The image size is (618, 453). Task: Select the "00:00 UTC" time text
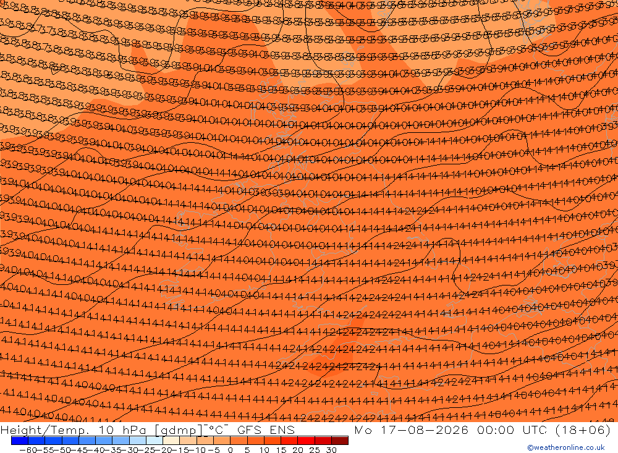coord(512,430)
